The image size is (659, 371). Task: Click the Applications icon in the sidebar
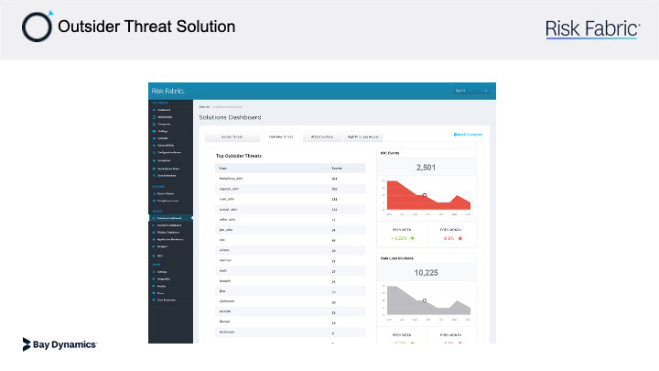click(x=155, y=117)
